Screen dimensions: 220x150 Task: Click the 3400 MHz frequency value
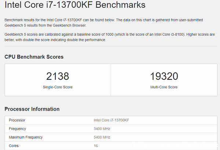pyautogui.click(x=102, y=129)
